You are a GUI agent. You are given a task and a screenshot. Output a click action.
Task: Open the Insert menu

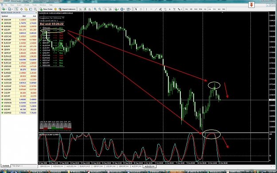19,5
